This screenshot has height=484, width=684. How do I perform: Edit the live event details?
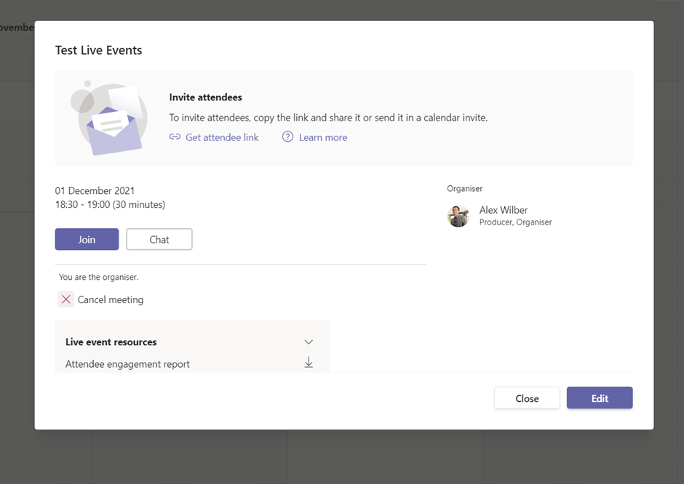(x=600, y=398)
